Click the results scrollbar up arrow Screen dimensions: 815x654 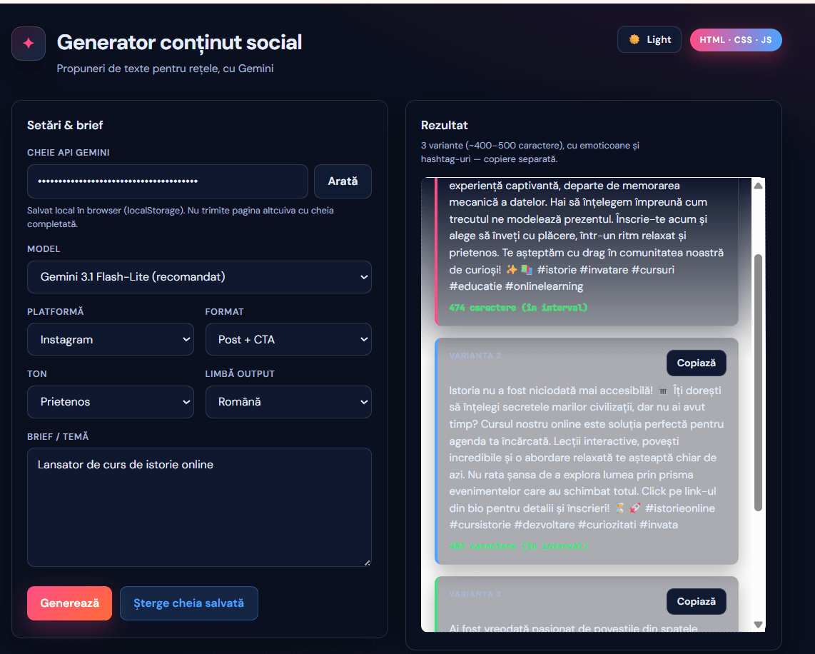(x=758, y=186)
